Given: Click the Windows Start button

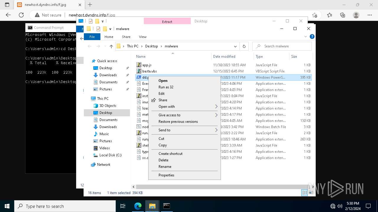Looking at the screenshot, I should (x=7, y=206).
